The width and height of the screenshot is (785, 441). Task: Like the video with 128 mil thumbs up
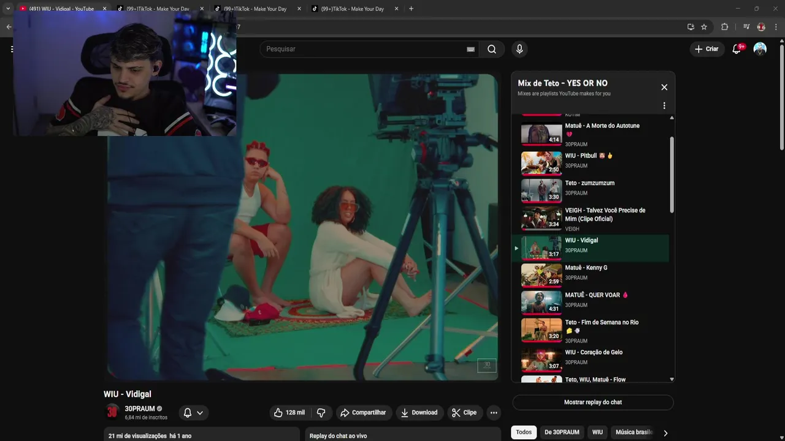tap(289, 413)
